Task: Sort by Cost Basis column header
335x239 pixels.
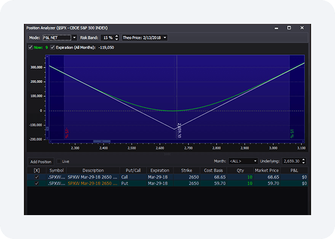Action: point(213,170)
